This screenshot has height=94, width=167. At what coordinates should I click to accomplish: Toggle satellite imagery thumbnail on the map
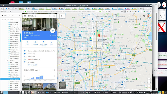[62, 85]
